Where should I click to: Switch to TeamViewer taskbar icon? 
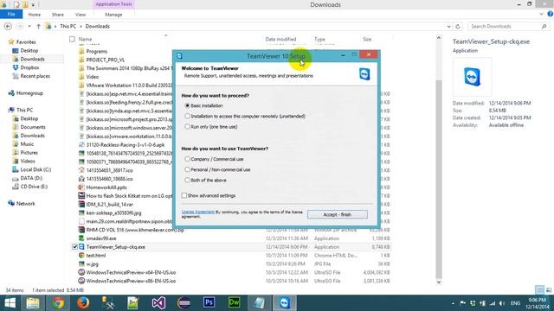pyautogui.click(x=285, y=303)
